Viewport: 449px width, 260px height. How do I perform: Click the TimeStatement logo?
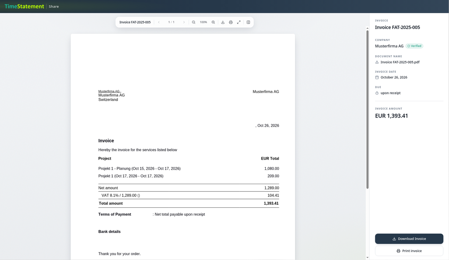[25, 6]
